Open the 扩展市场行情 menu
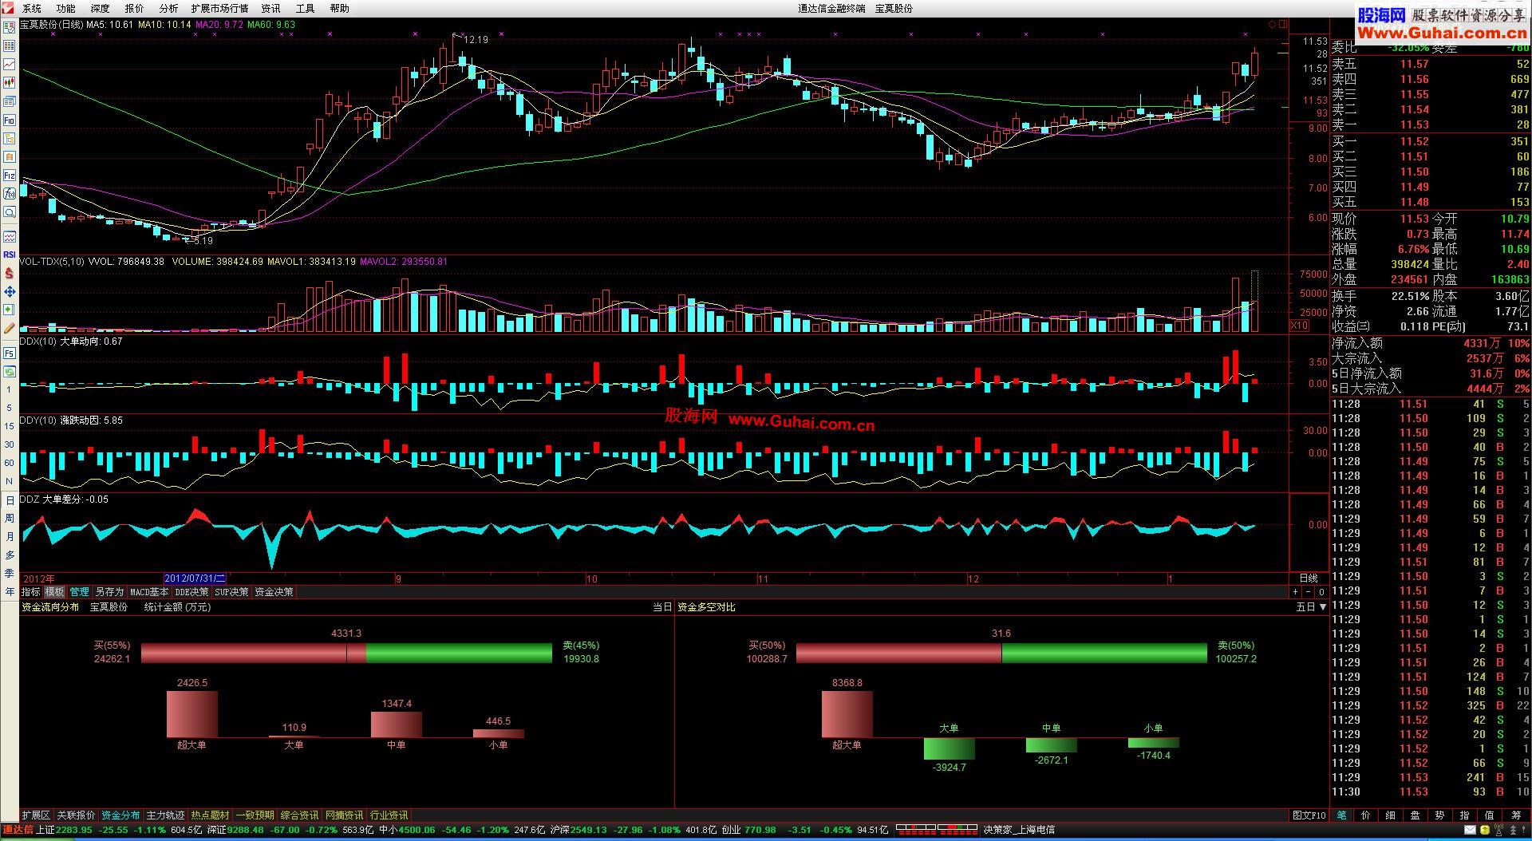 (x=219, y=8)
